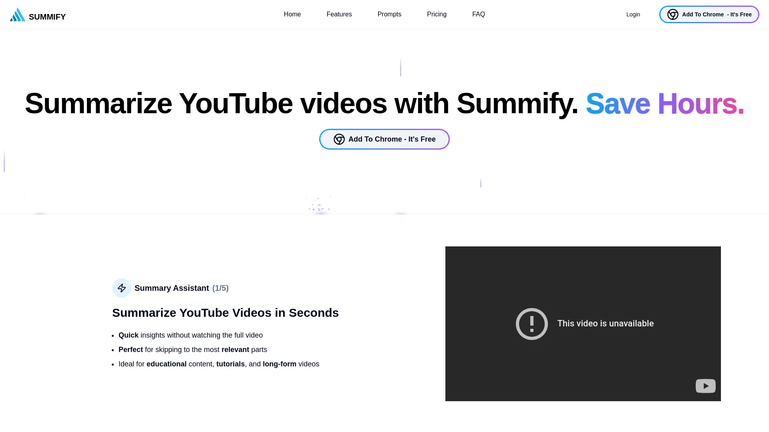This screenshot has height=432, width=769.
Task: Open the Features navigation menu item
Action: [339, 14]
